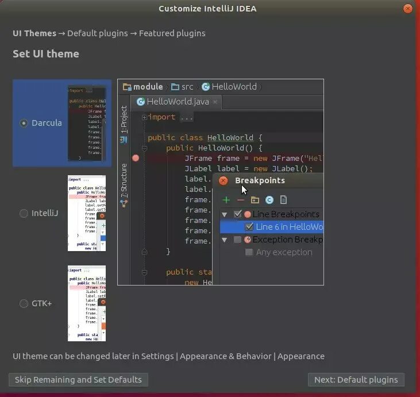420x397 pixels.
Task: Click the red breakpoint marker in gutter
Action: click(136, 158)
